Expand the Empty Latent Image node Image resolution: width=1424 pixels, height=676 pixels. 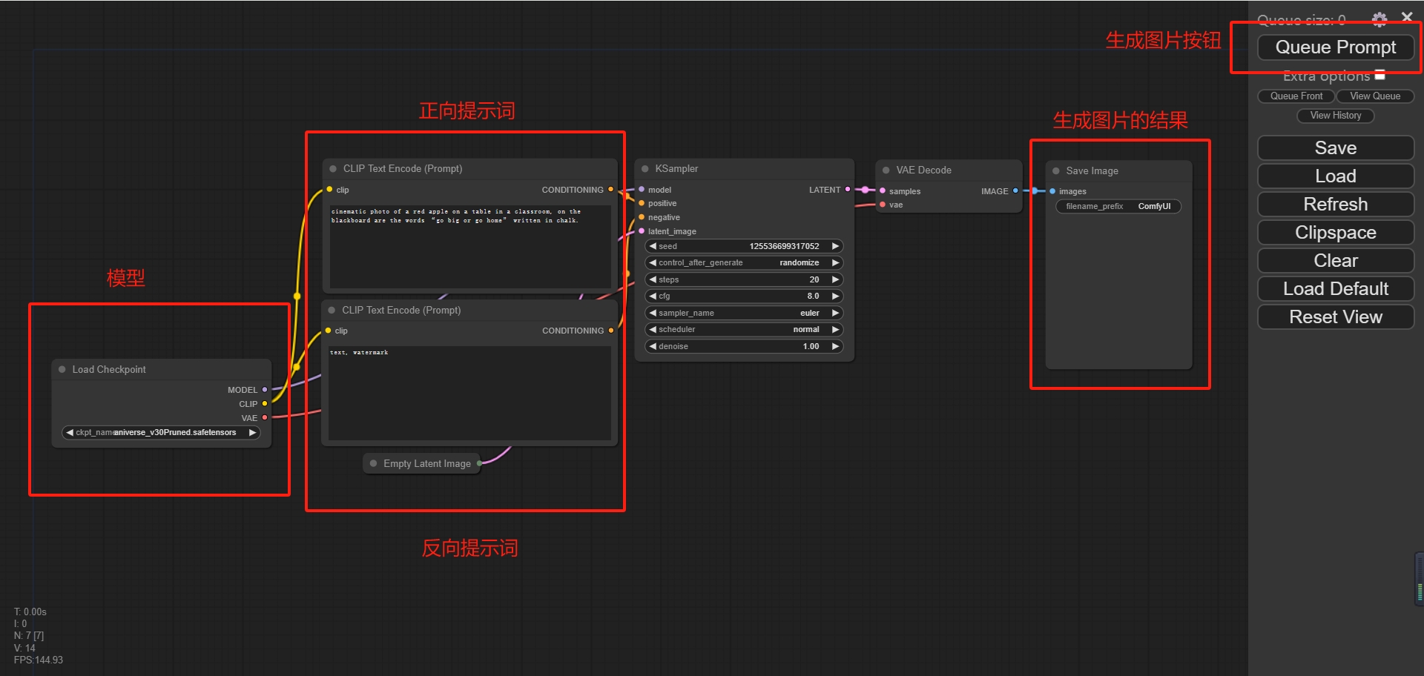tap(374, 463)
